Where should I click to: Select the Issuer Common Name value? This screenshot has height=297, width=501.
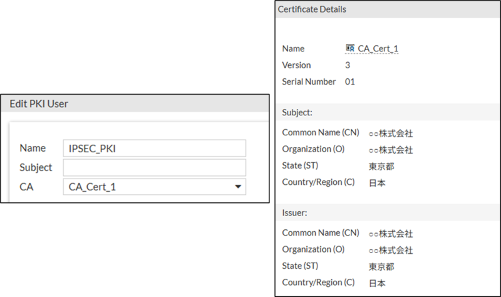click(x=391, y=234)
